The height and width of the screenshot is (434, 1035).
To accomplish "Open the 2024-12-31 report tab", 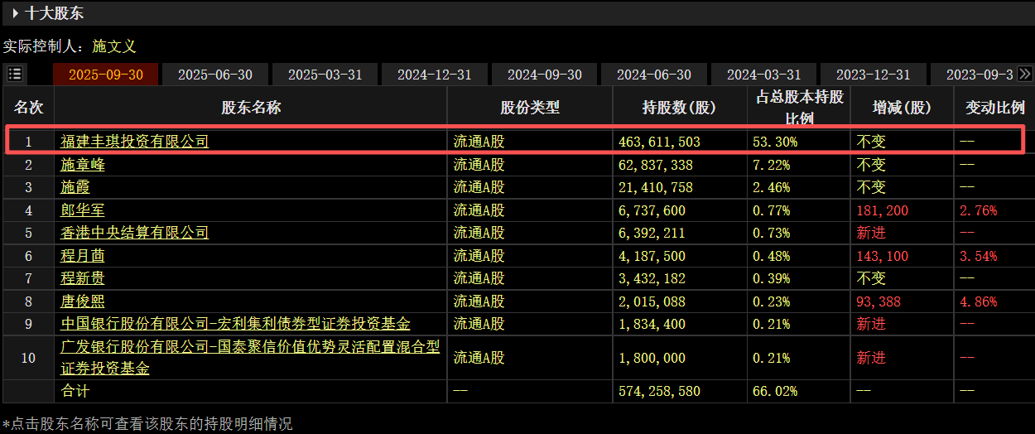I will pos(435,75).
